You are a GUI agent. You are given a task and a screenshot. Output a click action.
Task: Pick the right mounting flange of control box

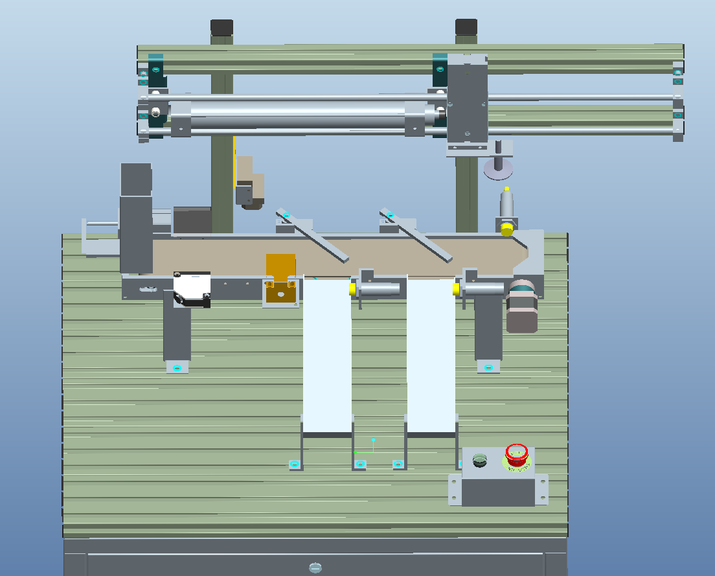tap(541, 489)
